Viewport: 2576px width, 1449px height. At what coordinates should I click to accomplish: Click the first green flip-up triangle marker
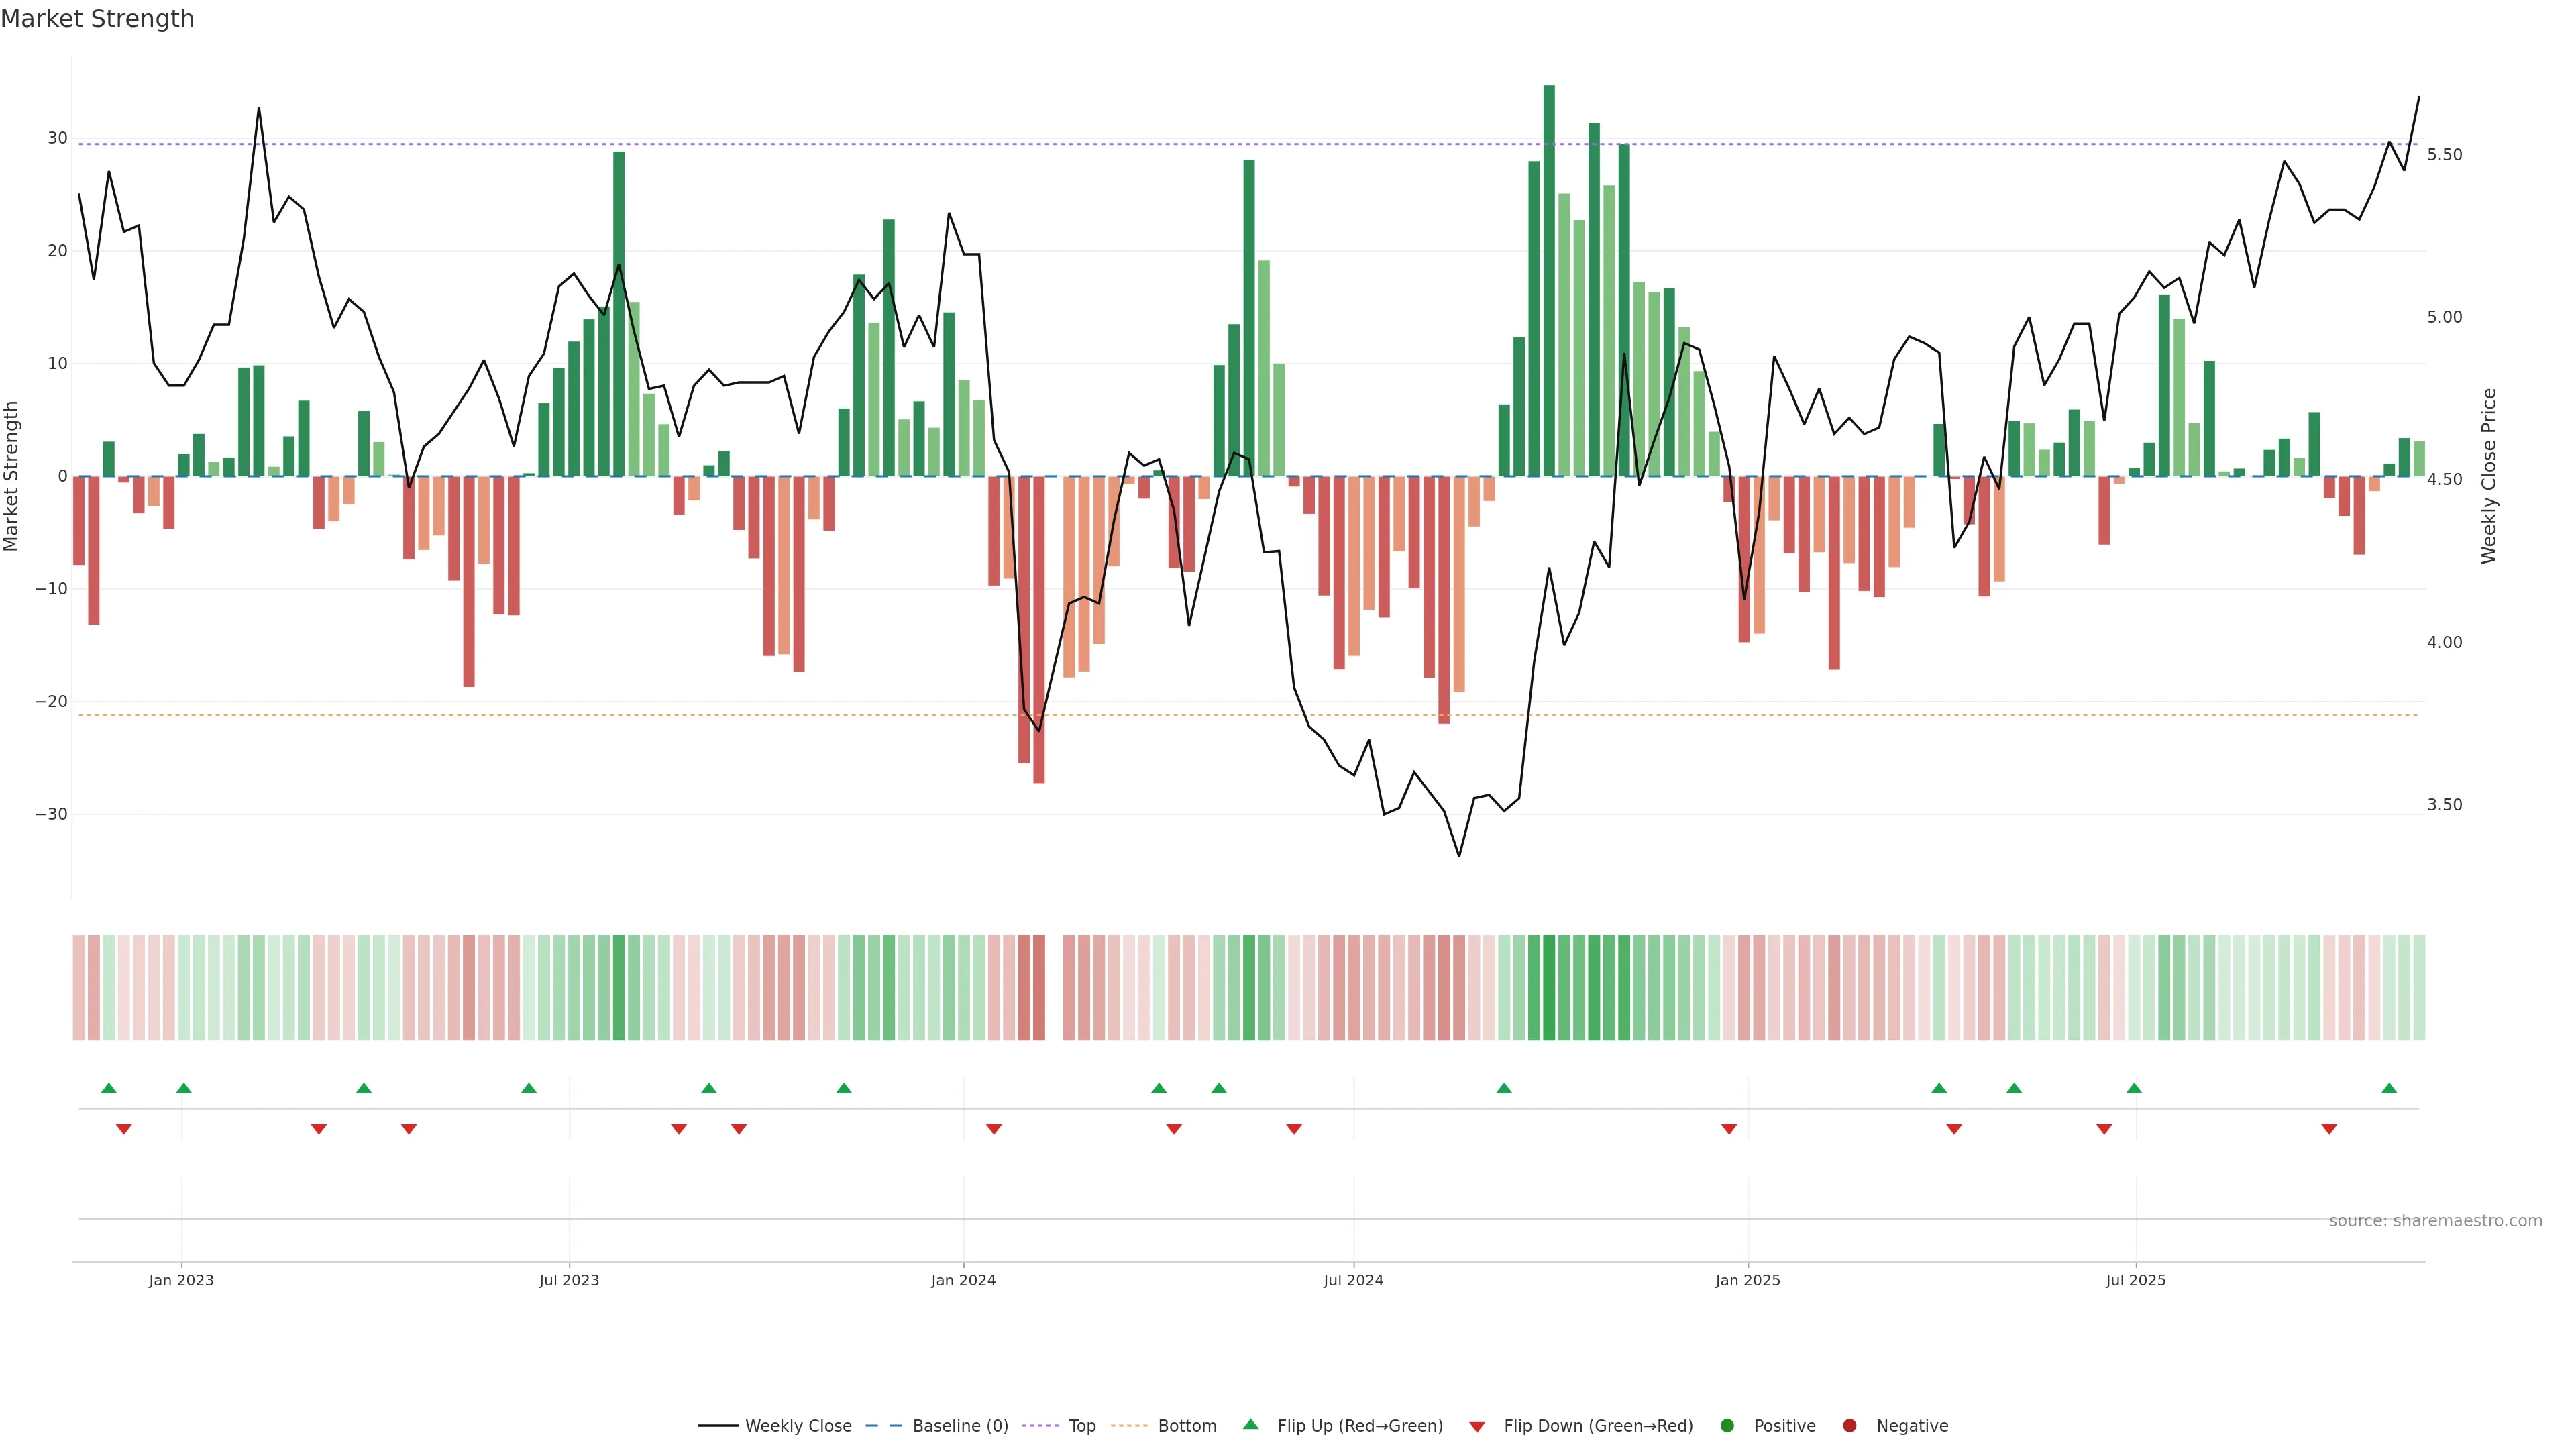[x=109, y=1088]
